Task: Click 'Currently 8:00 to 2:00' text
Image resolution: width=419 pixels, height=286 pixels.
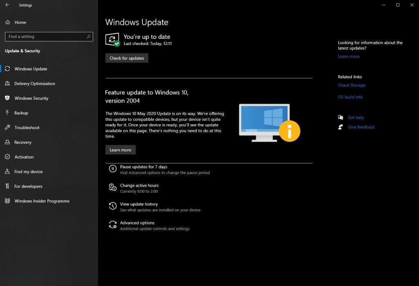Action: click(139, 191)
